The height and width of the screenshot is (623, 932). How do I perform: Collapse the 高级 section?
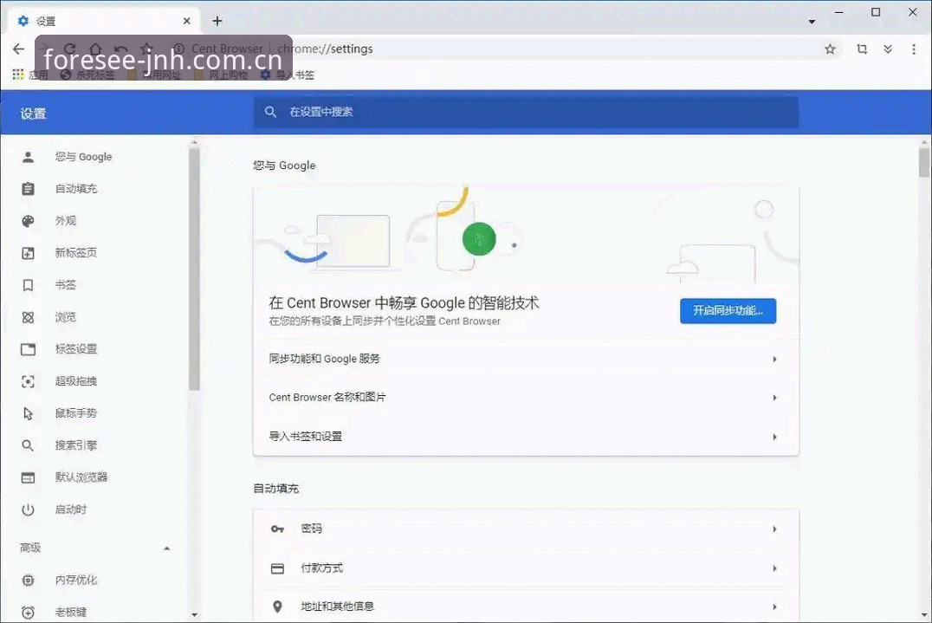point(167,548)
